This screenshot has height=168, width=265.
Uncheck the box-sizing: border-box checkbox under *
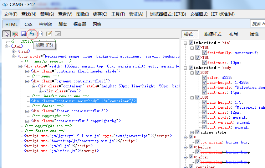(198, 142)
